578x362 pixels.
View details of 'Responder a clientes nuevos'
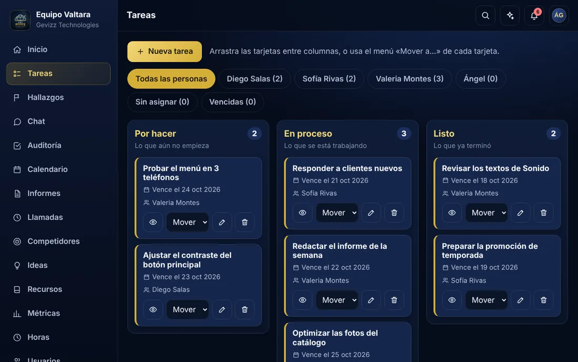(x=302, y=213)
